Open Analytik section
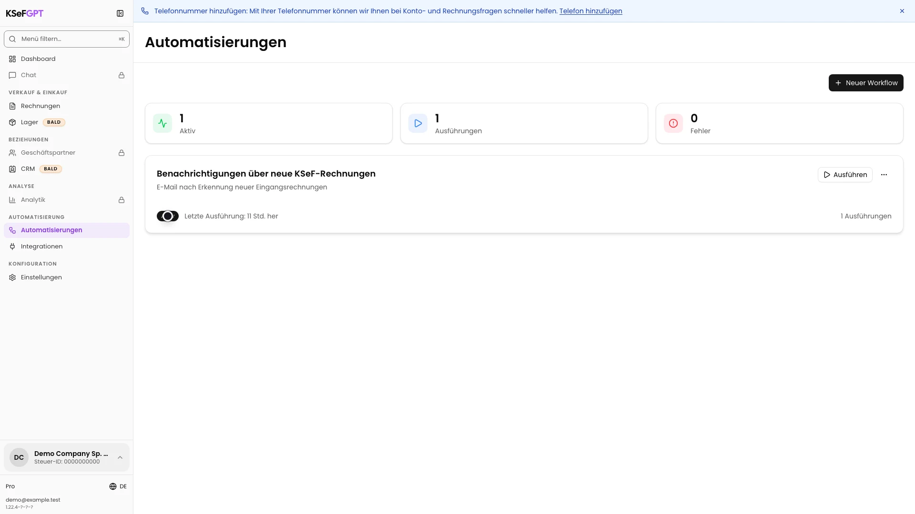Screen dimensions: 915x514 [67, 200]
